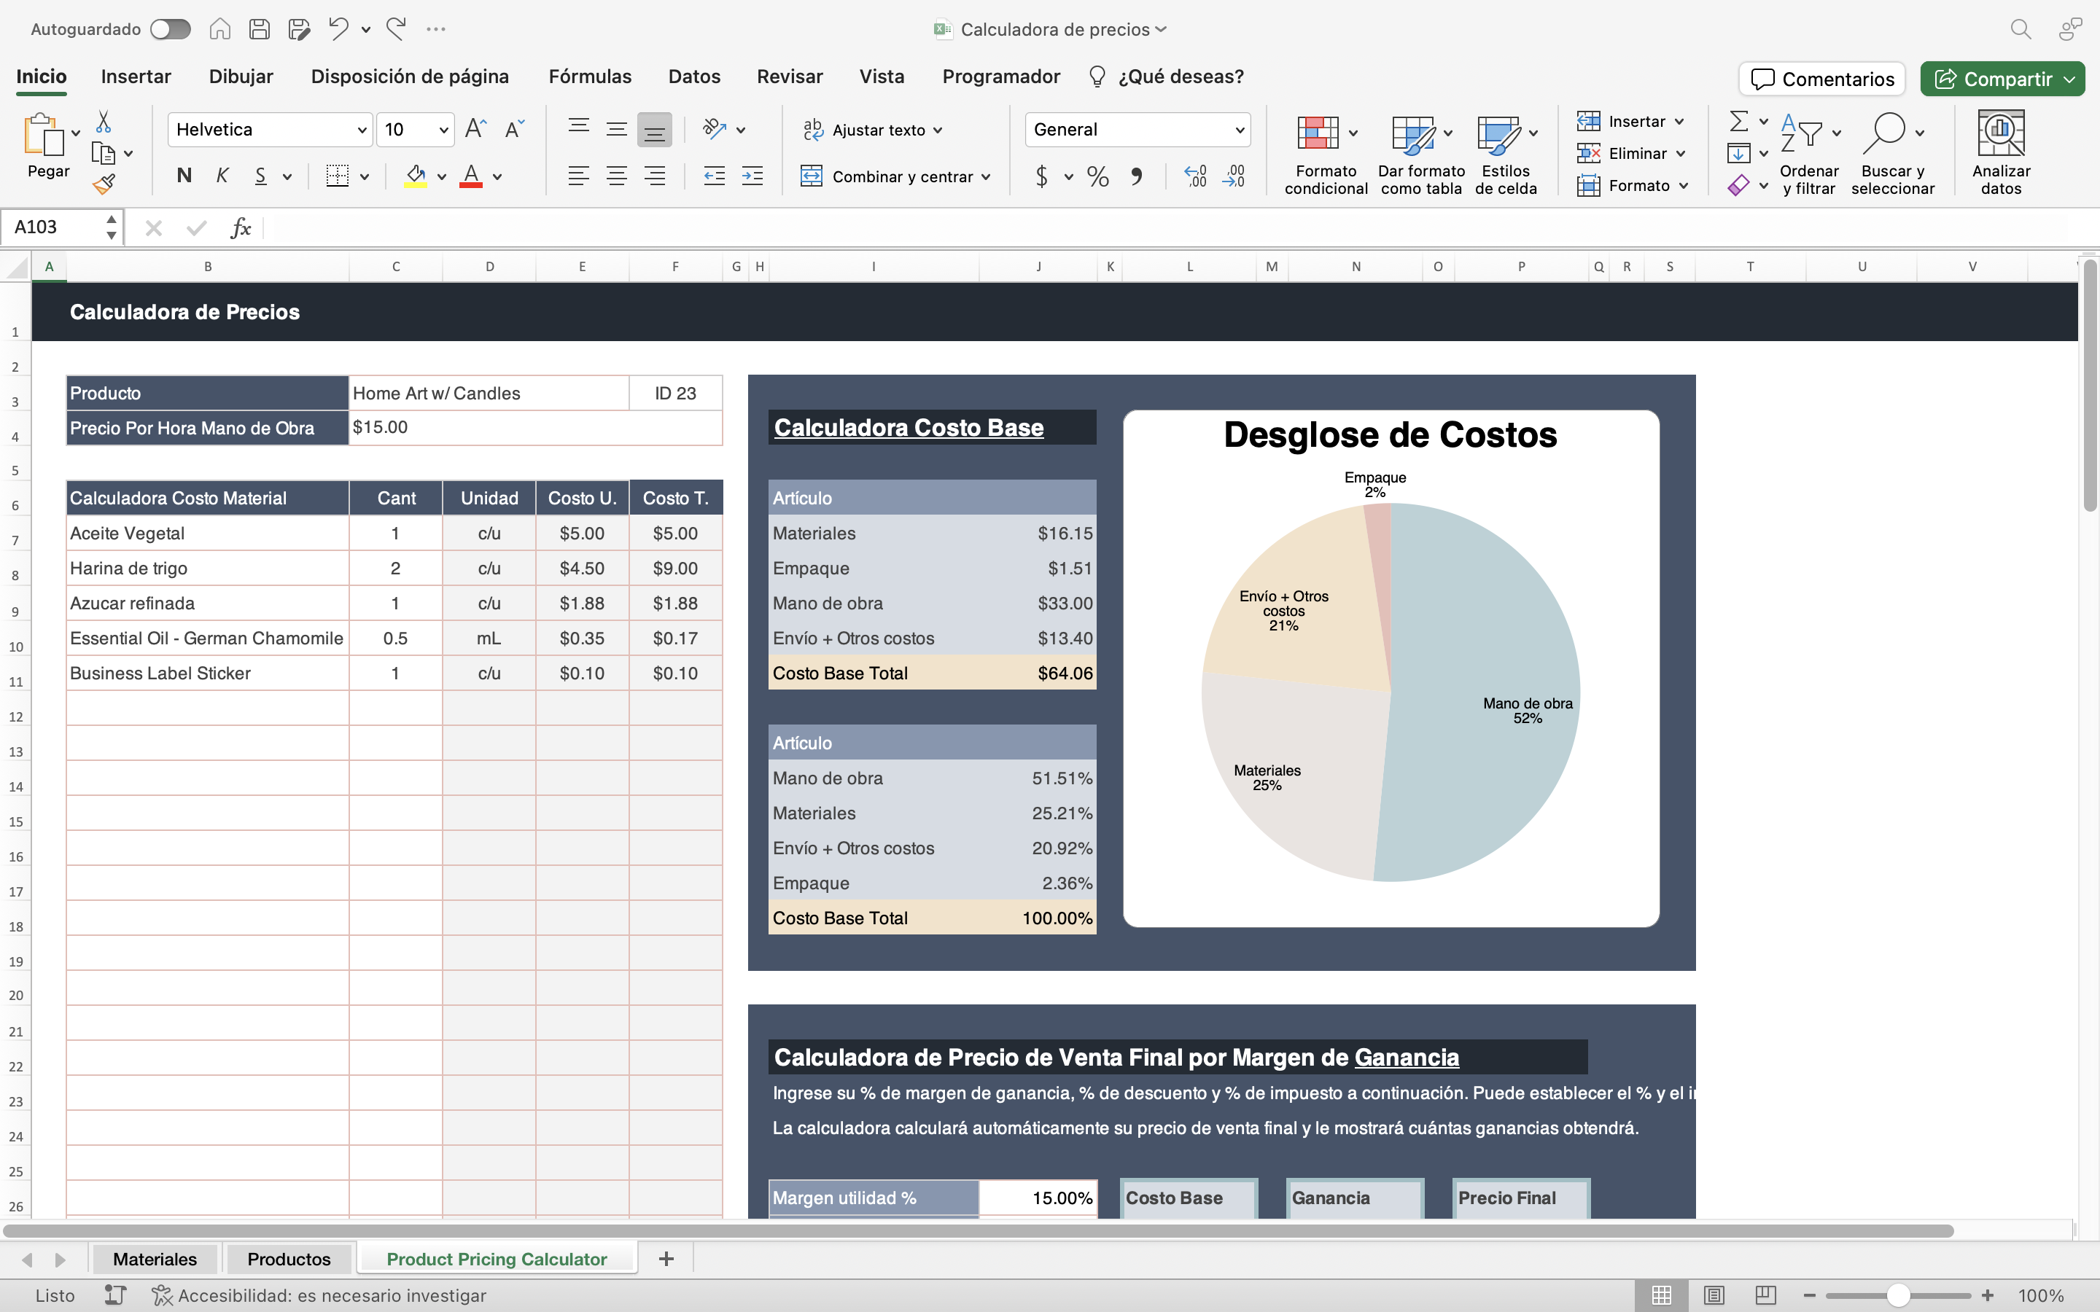
Task: Toggle italic K formatting
Action: click(222, 176)
